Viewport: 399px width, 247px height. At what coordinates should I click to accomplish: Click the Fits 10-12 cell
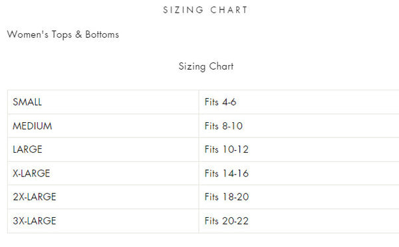(299, 149)
